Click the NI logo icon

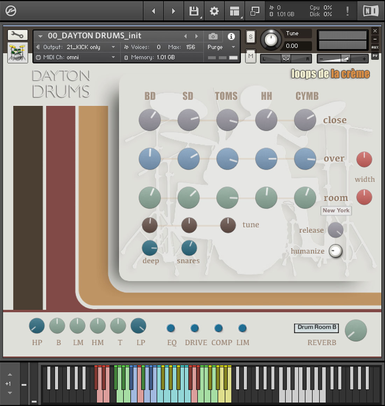[x=371, y=11]
